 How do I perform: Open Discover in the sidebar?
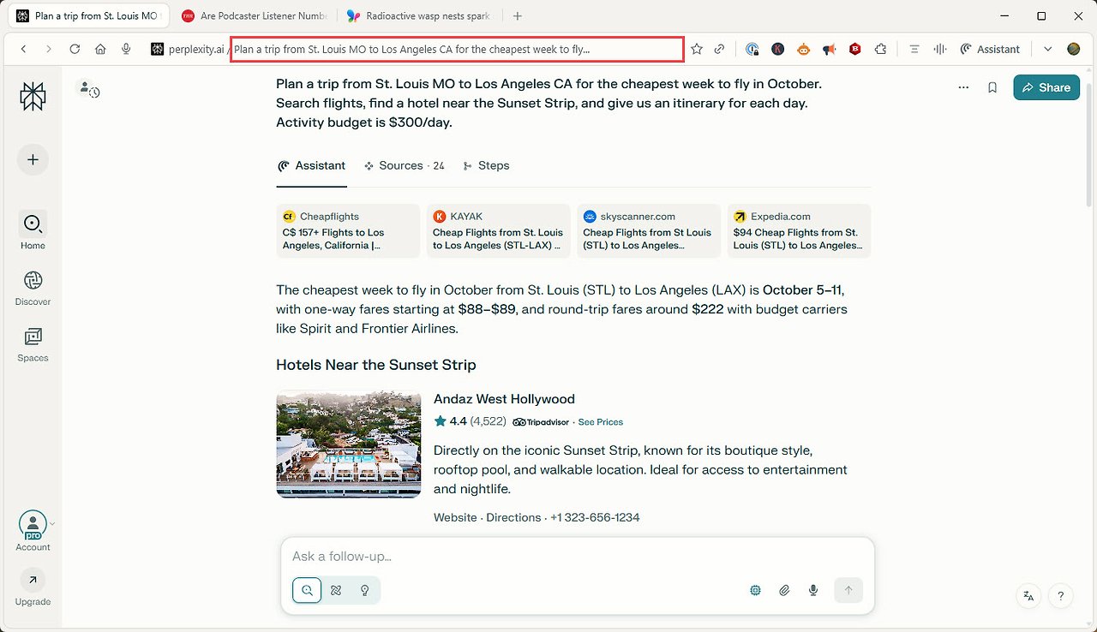tap(33, 288)
